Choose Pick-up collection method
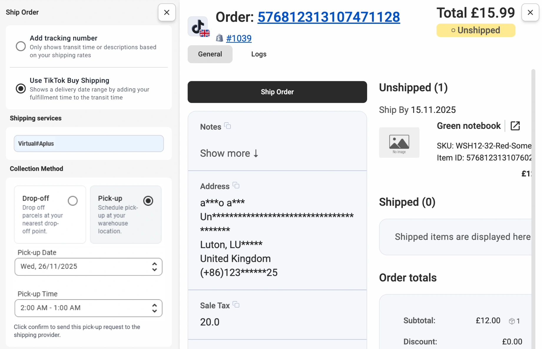 (148, 201)
